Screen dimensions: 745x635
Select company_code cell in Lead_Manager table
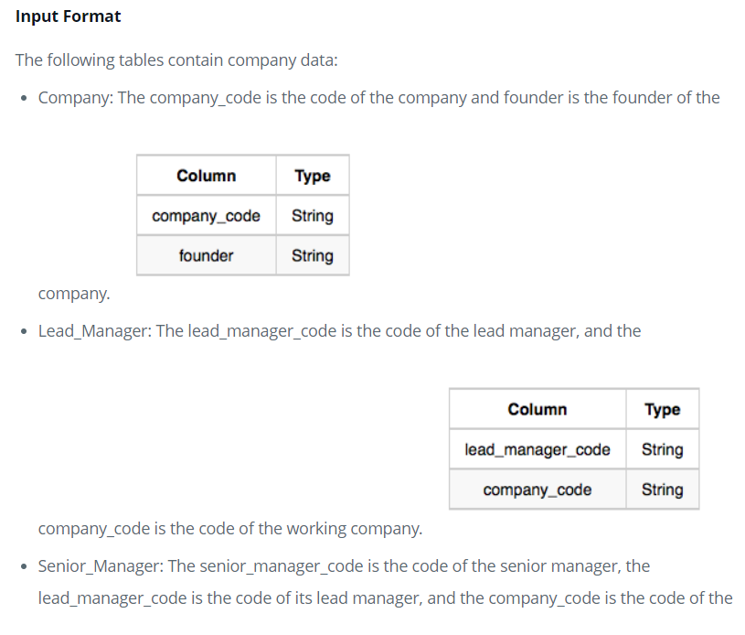537,490
